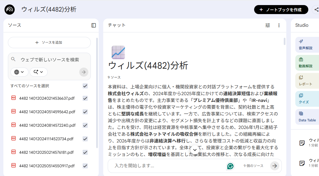Image resolution: width=319 pixels, height=176 pixels.
Task: Uncheck the 4482 140120240214536637.pdf source
Action: point(85,98)
